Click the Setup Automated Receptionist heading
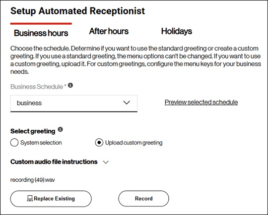 coord(78,11)
